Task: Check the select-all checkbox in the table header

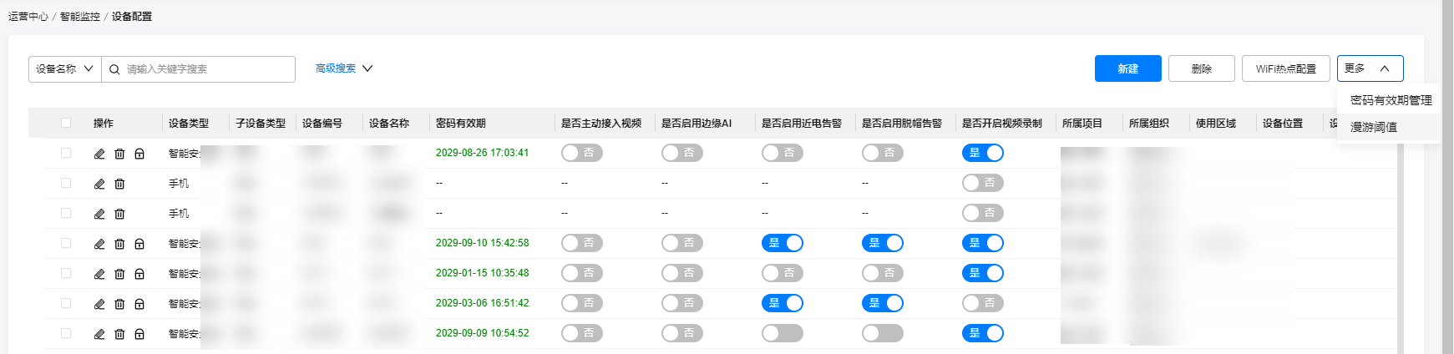Action: (66, 123)
